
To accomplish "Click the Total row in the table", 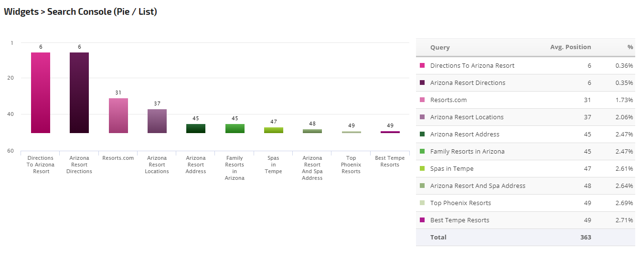I will (525, 237).
